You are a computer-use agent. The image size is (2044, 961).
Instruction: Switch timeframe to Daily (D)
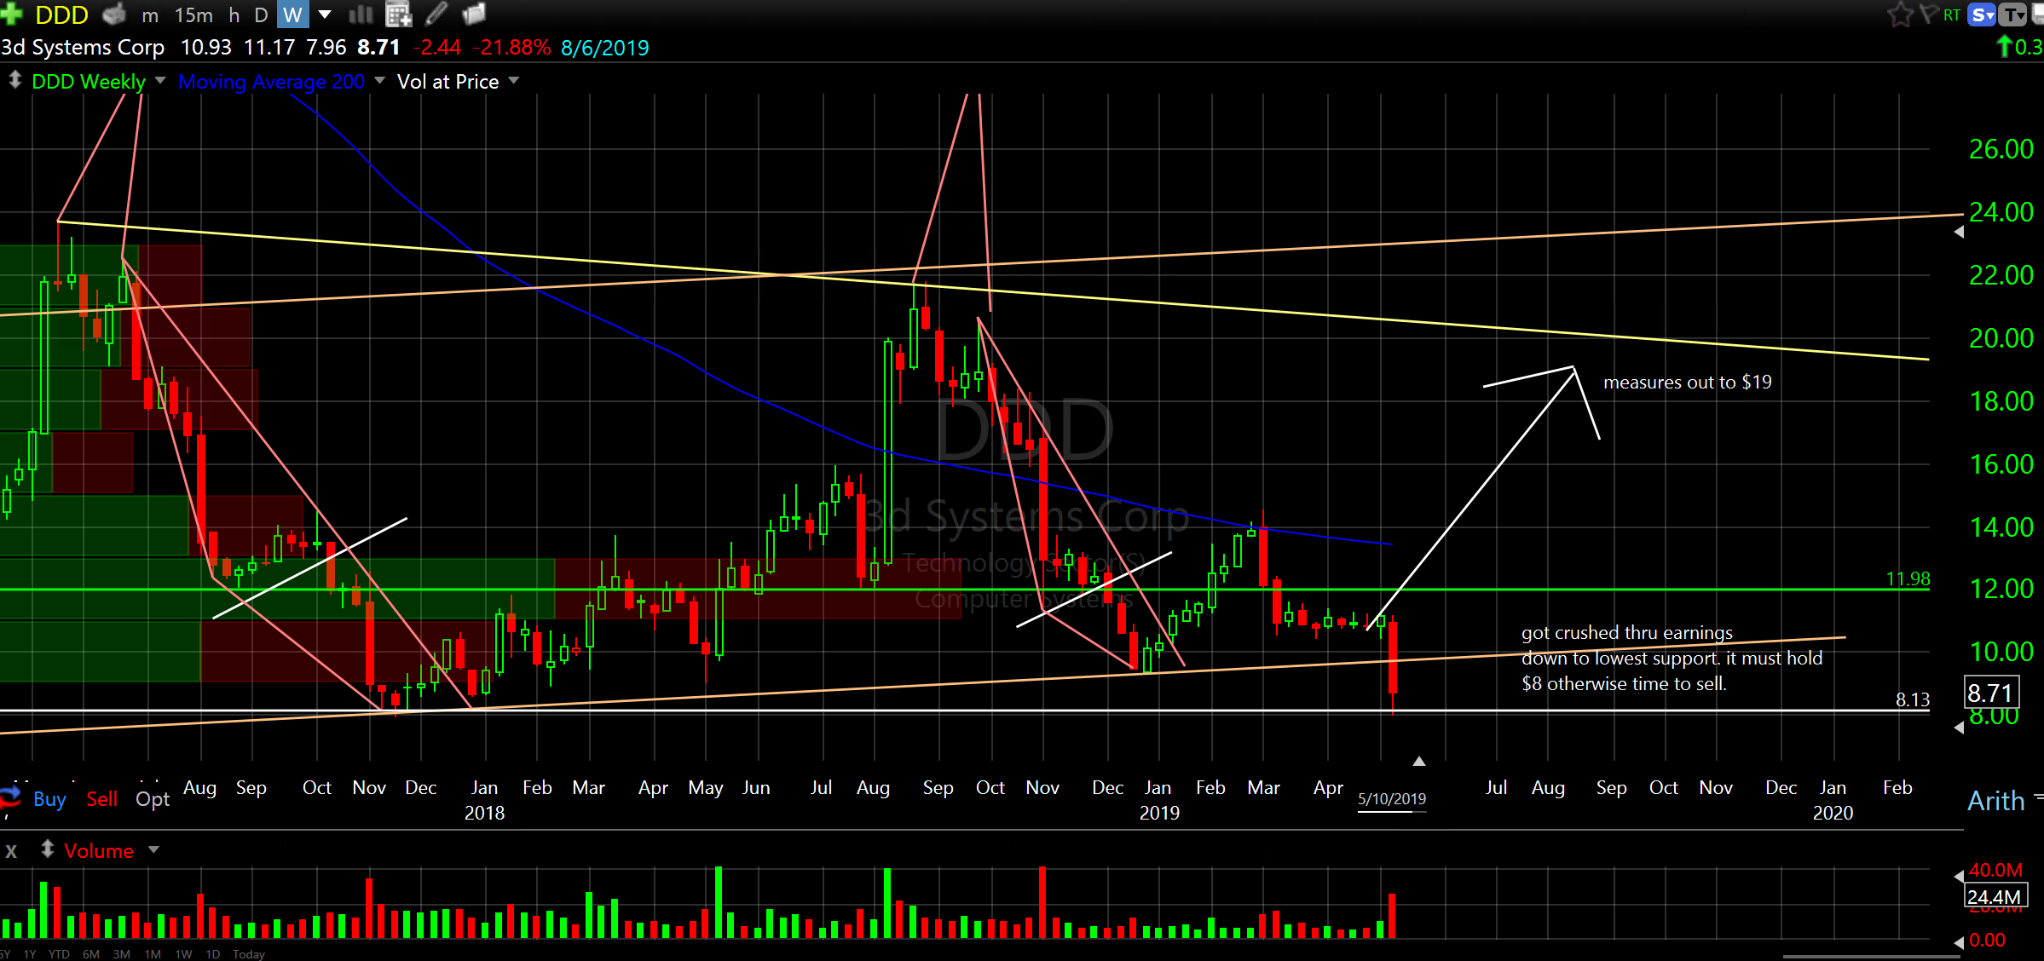tap(261, 15)
